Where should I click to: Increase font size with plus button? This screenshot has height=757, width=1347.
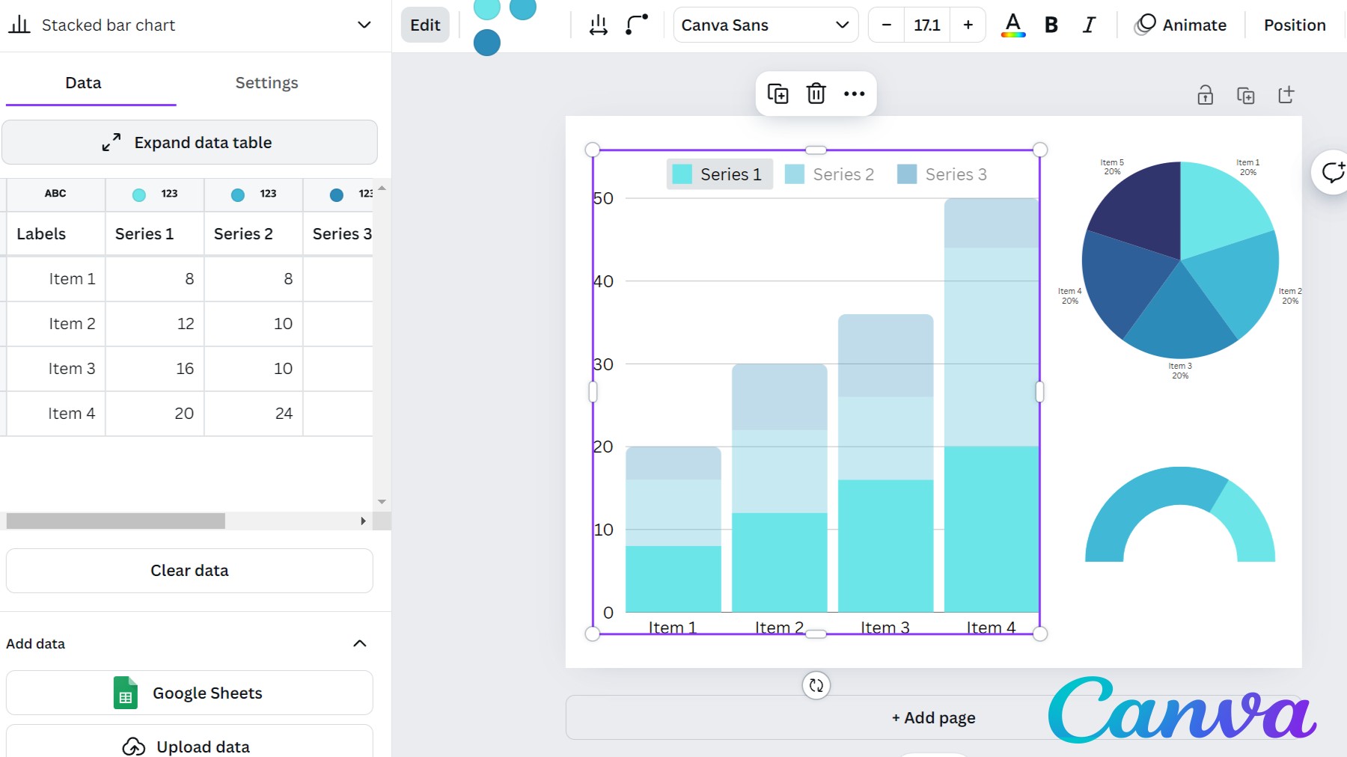(968, 25)
